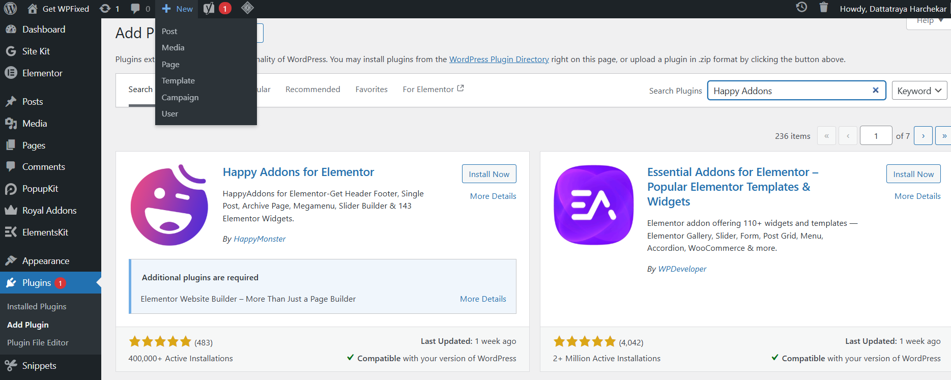Open Plugin File Editor submenu
The width and height of the screenshot is (951, 380).
38,343
